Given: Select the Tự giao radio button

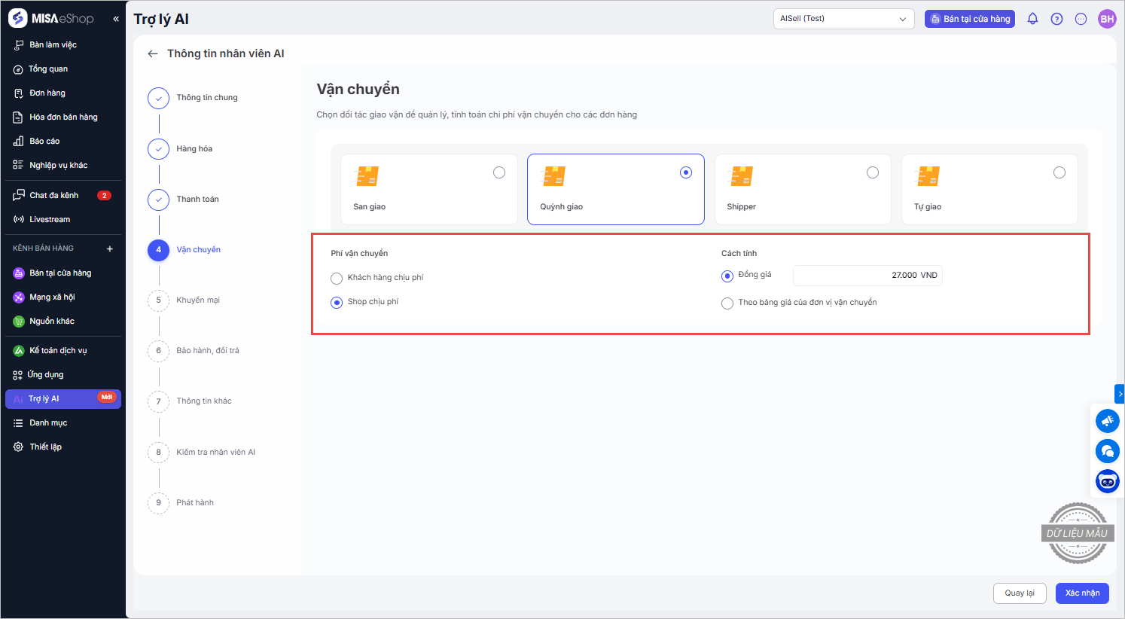Looking at the screenshot, I should [1059, 173].
